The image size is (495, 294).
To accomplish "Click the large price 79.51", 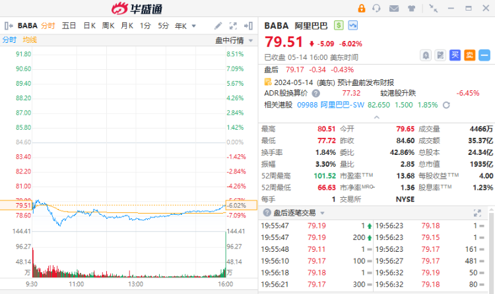I will (x=284, y=42).
